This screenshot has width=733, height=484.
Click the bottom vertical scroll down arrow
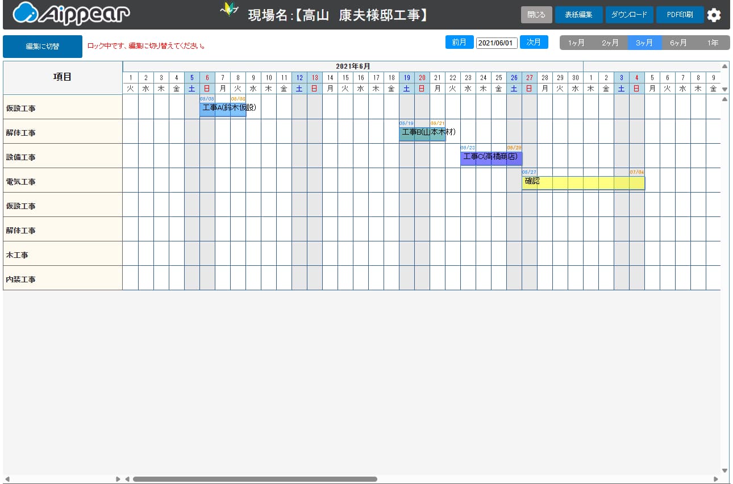(x=724, y=470)
